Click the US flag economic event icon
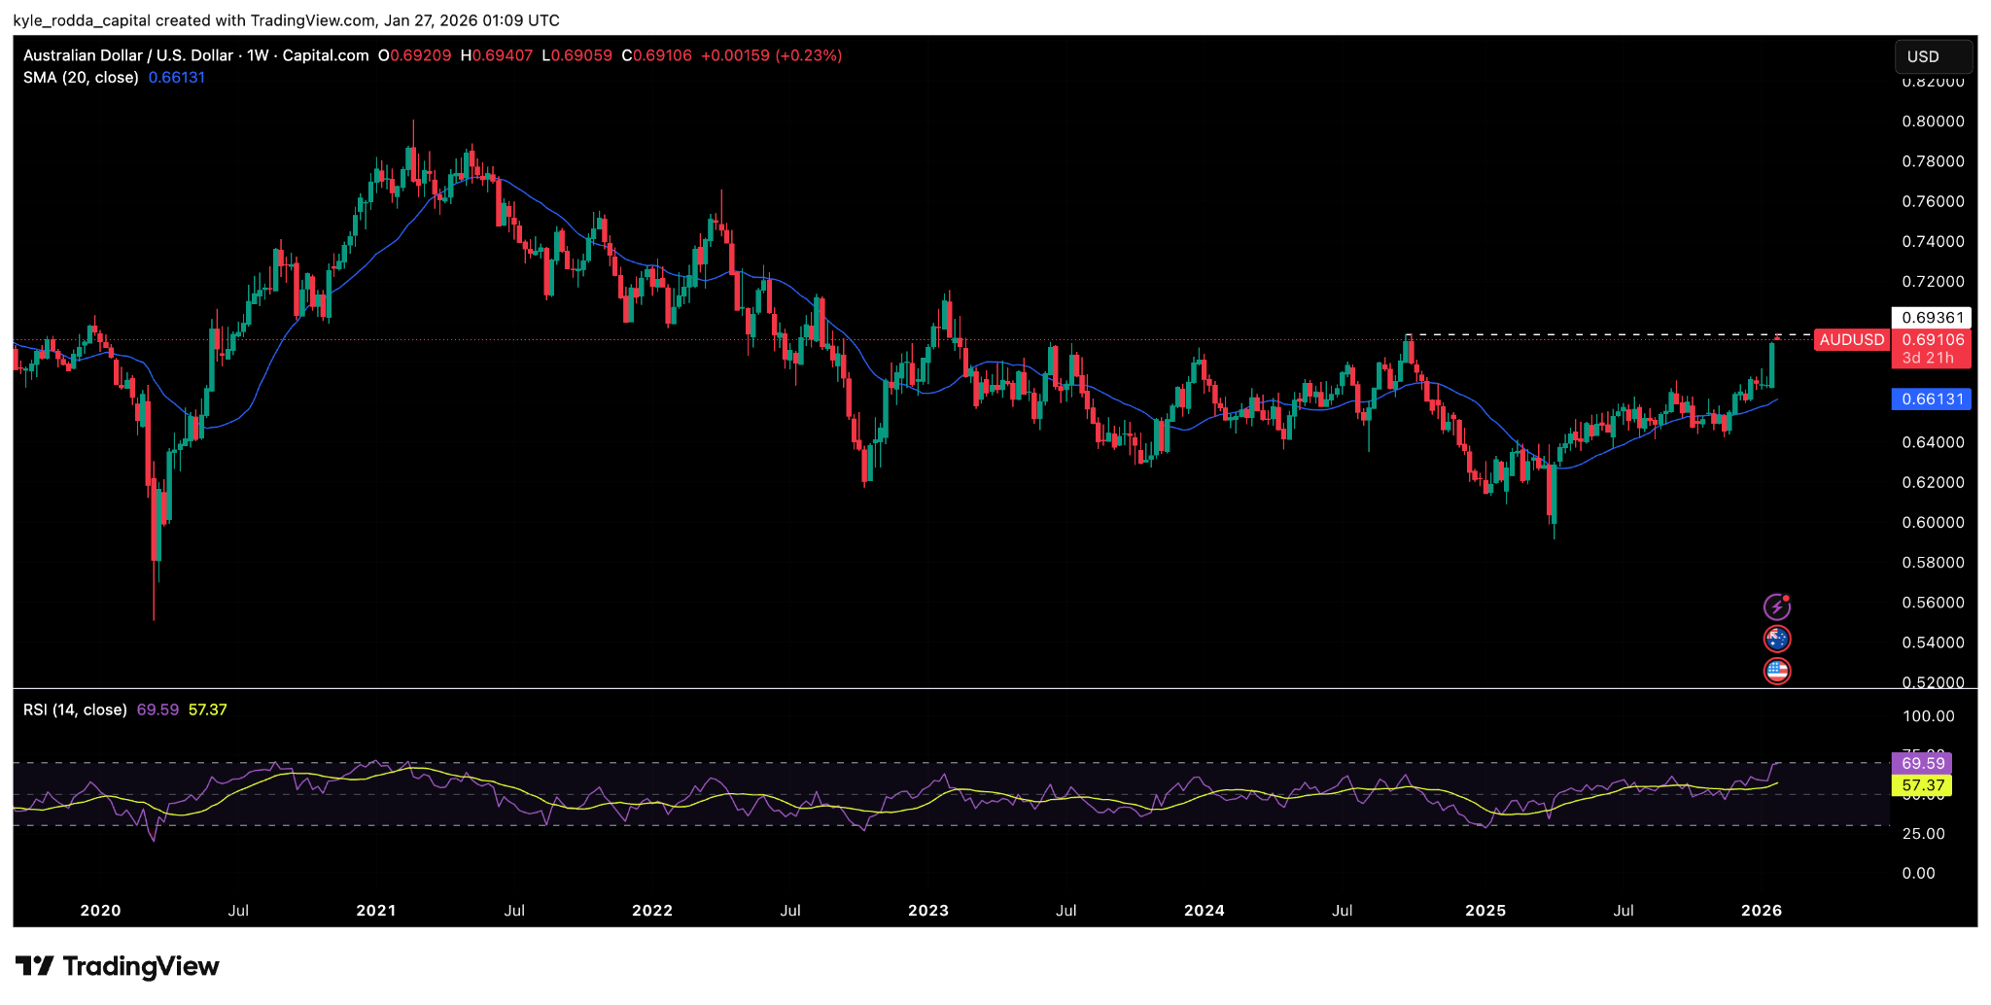 point(1776,671)
